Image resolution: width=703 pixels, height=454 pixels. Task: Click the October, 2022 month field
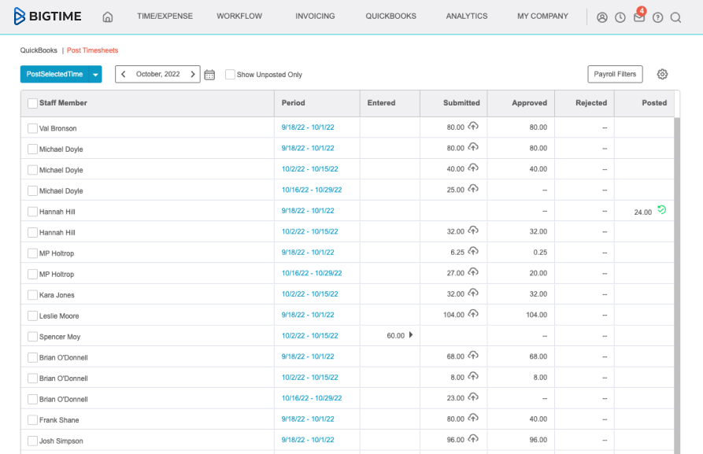(157, 74)
